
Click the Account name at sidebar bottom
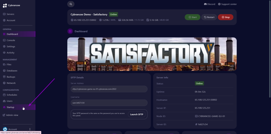click(x=13, y=129)
